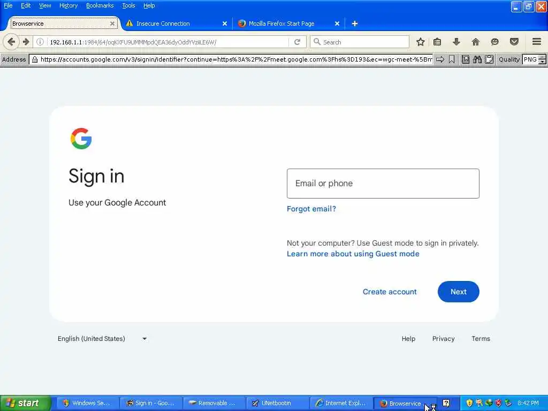The width and height of the screenshot is (548, 411).
Task: Click the Go arrow beside Address field
Action: coord(440,59)
